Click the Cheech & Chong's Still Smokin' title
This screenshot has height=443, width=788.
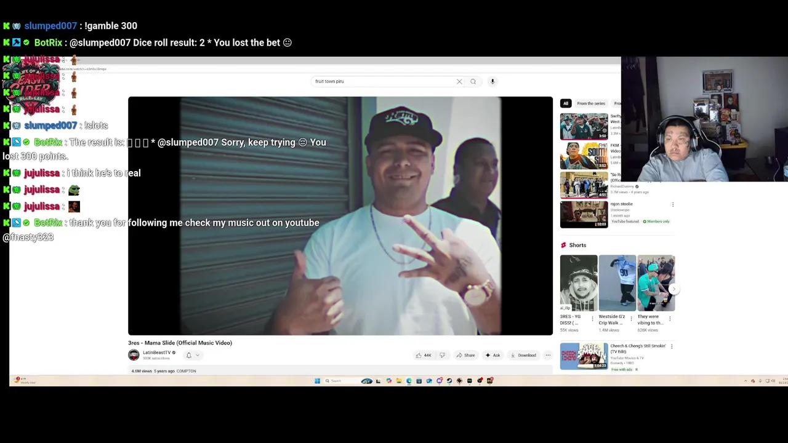(638, 348)
